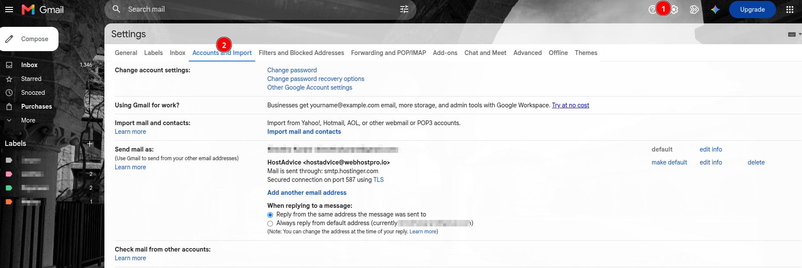
Task: Expand More in the sidebar
Action: click(x=28, y=120)
